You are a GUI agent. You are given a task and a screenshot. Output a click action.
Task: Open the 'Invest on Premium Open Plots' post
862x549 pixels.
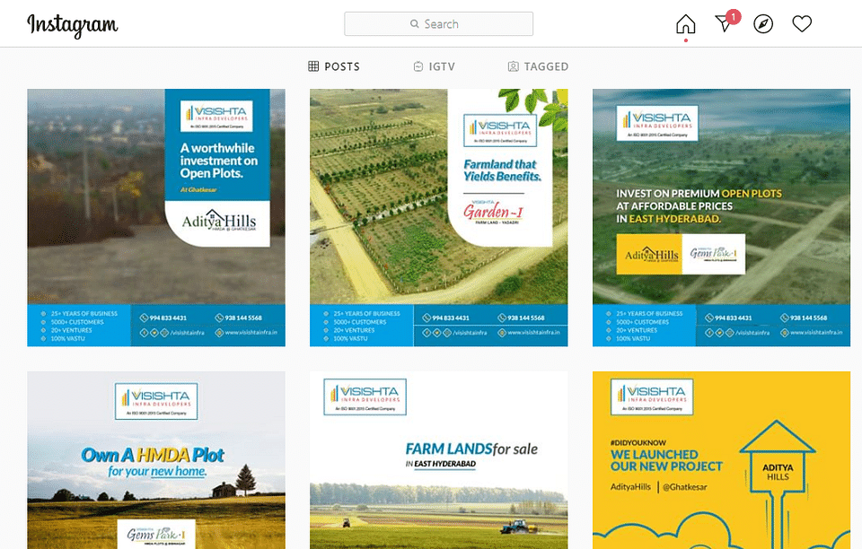[x=721, y=217]
